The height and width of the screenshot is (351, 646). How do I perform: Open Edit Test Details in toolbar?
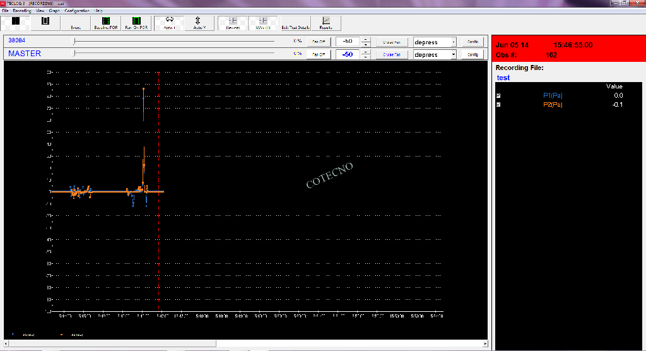pos(295,23)
